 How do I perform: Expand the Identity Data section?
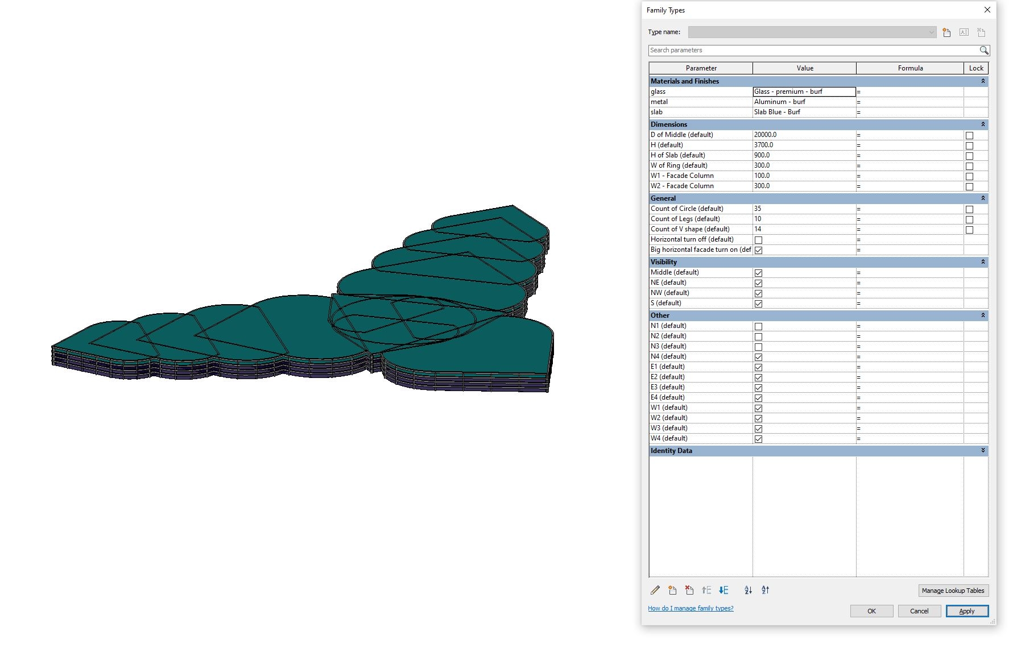point(982,451)
